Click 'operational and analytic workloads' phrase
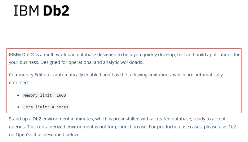 [106, 62]
